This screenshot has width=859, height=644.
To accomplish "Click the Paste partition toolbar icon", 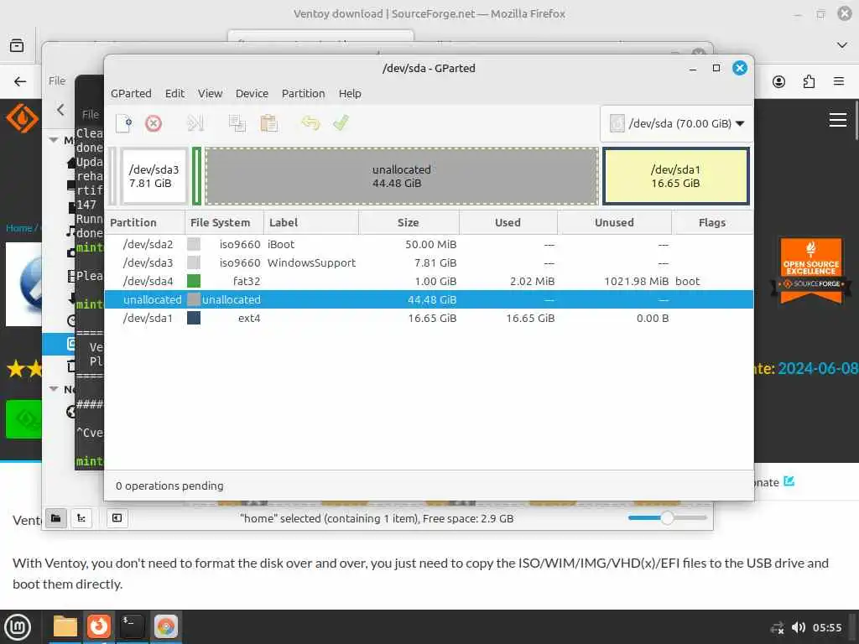I will point(268,123).
